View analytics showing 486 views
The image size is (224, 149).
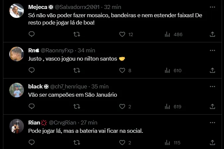tap(174, 34)
